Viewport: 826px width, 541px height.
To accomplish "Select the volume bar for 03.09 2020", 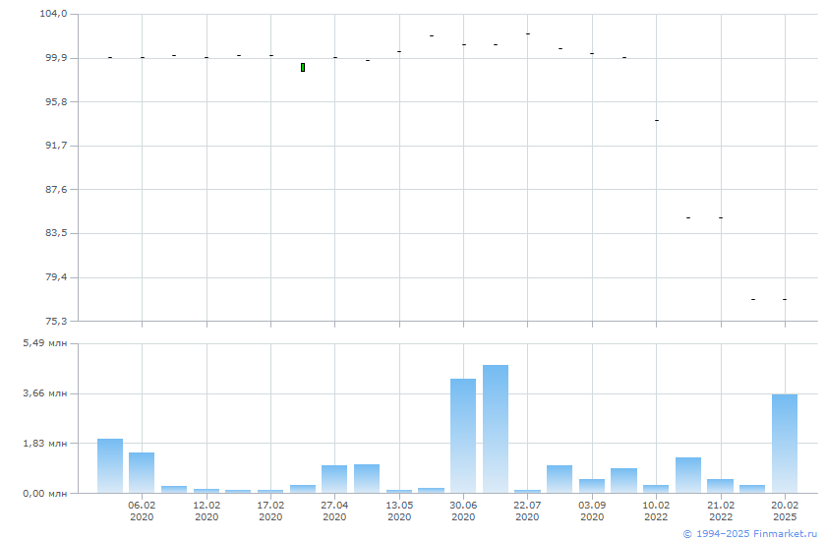I will (x=592, y=486).
